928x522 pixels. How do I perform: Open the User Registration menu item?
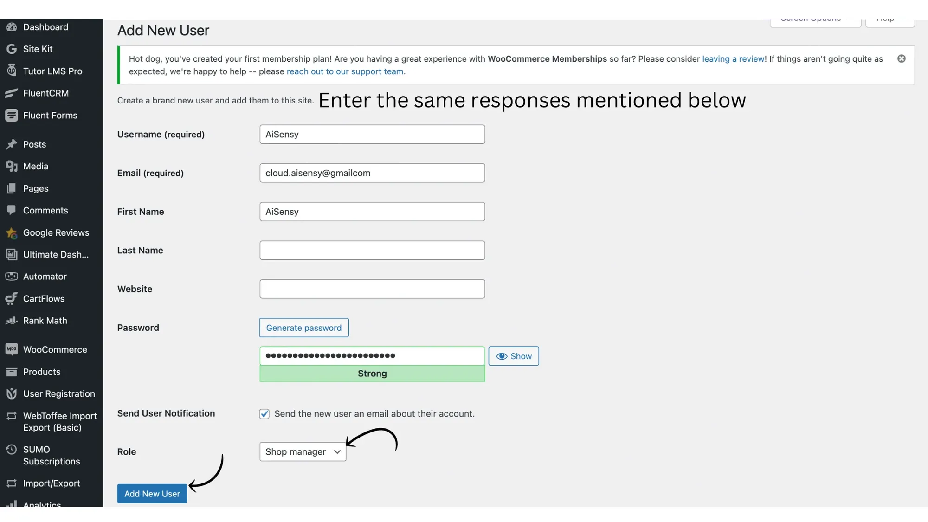pos(59,393)
